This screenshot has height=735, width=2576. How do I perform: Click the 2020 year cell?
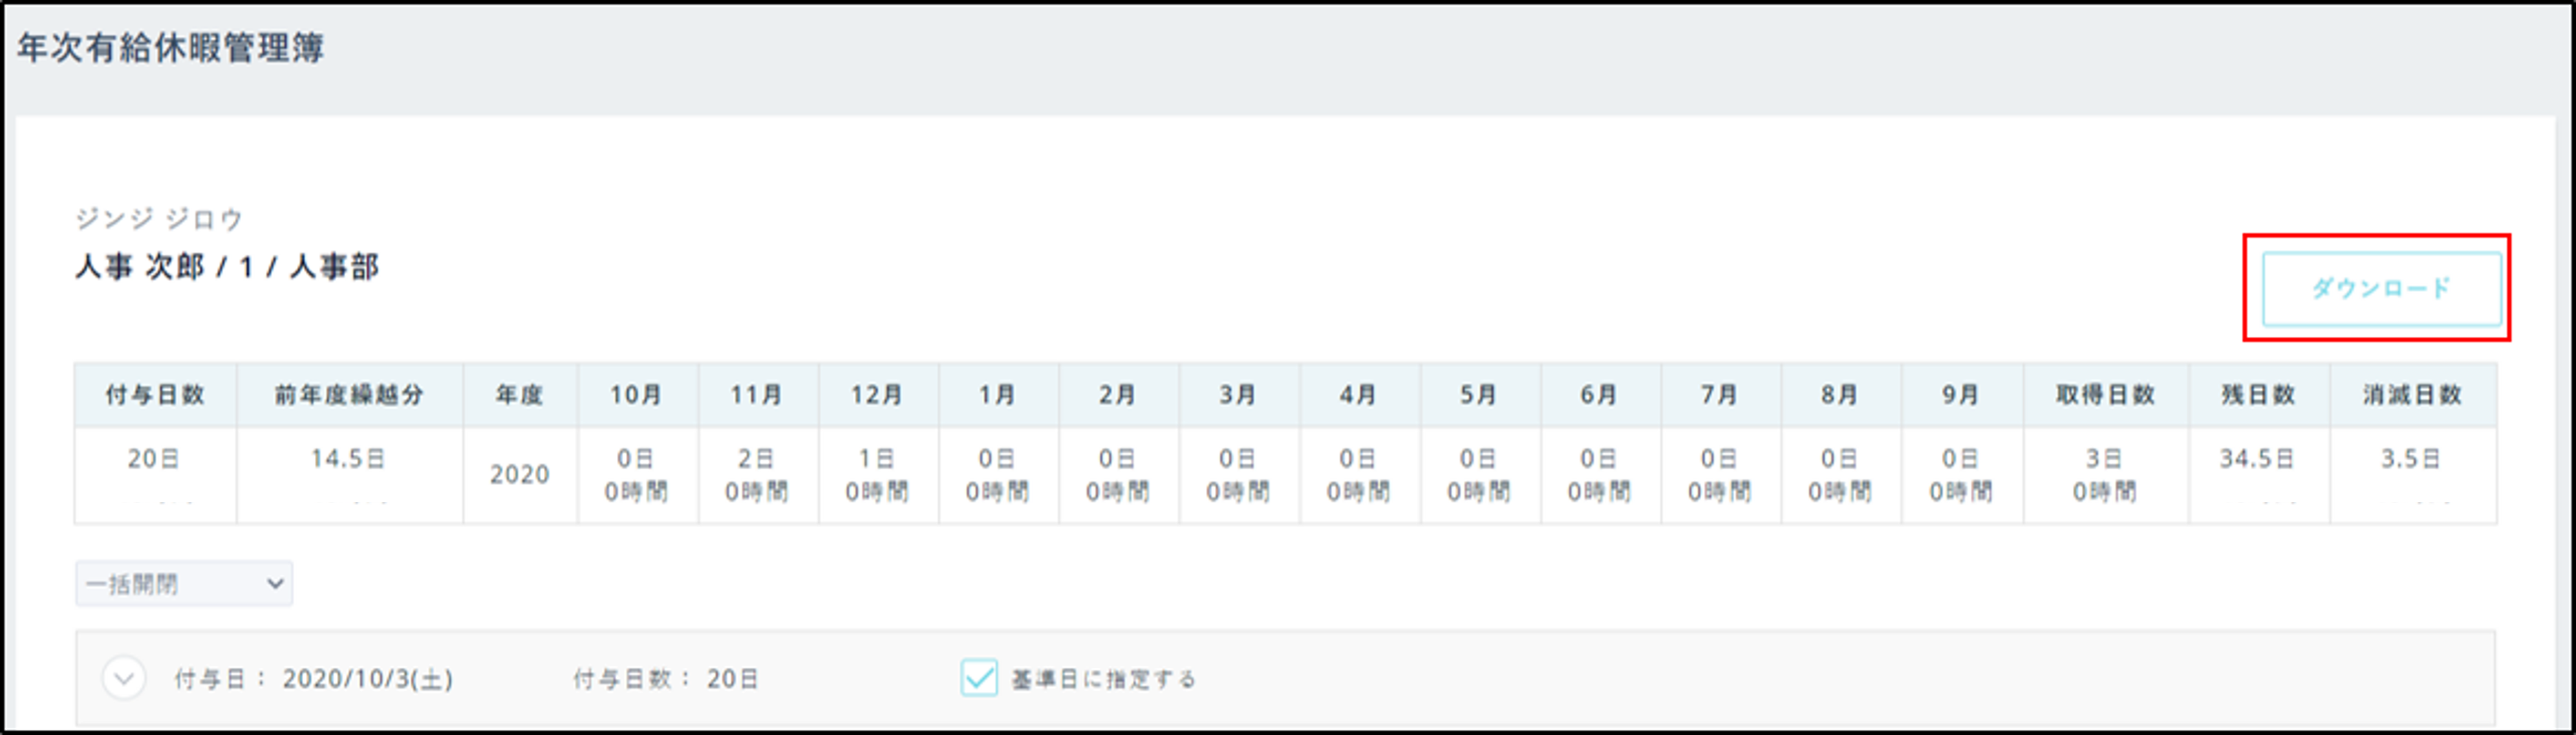tap(520, 474)
